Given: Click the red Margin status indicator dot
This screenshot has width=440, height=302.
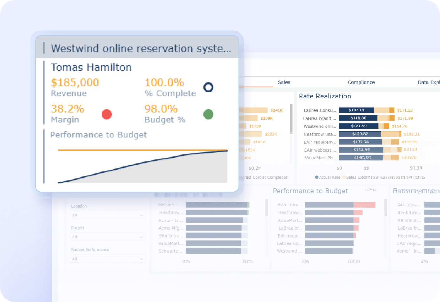Looking at the screenshot, I should pyautogui.click(x=107, y=115).
